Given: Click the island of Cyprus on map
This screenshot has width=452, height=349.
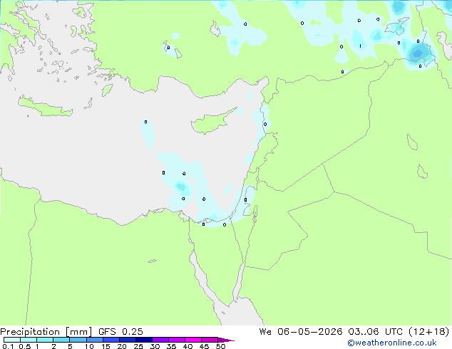Looking at the screenshot, I should [212, 122].
